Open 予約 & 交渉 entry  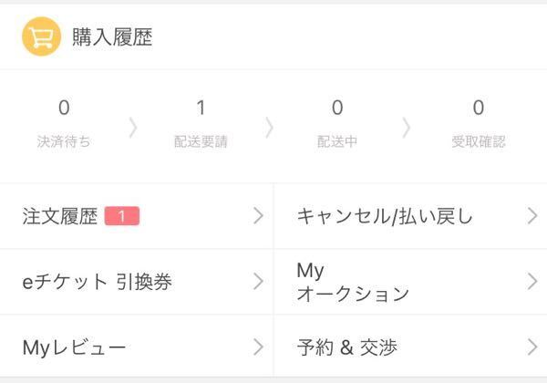(x=410, y=347)
